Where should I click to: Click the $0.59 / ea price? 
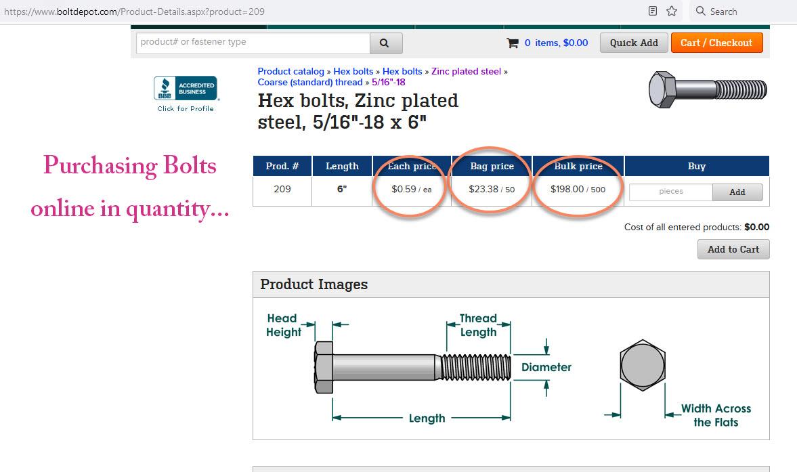point(411,190)
